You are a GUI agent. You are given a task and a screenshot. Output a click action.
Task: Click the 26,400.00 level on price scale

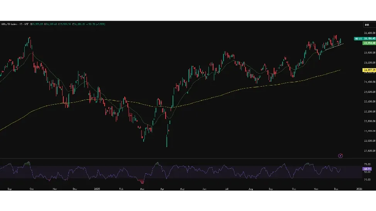[369, 33]
